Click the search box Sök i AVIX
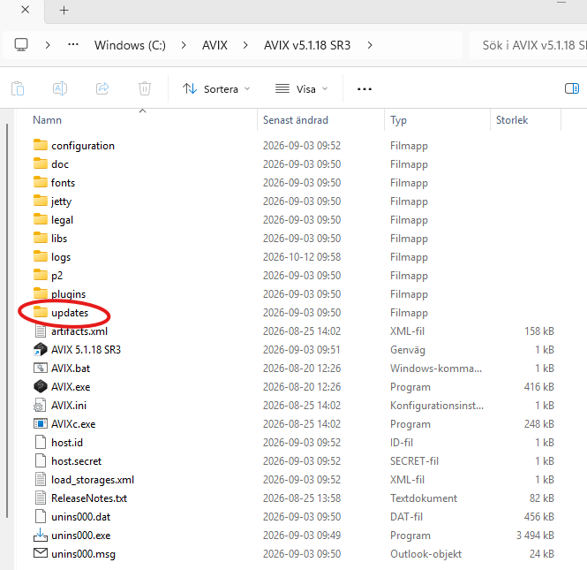 tap(528, 45)
